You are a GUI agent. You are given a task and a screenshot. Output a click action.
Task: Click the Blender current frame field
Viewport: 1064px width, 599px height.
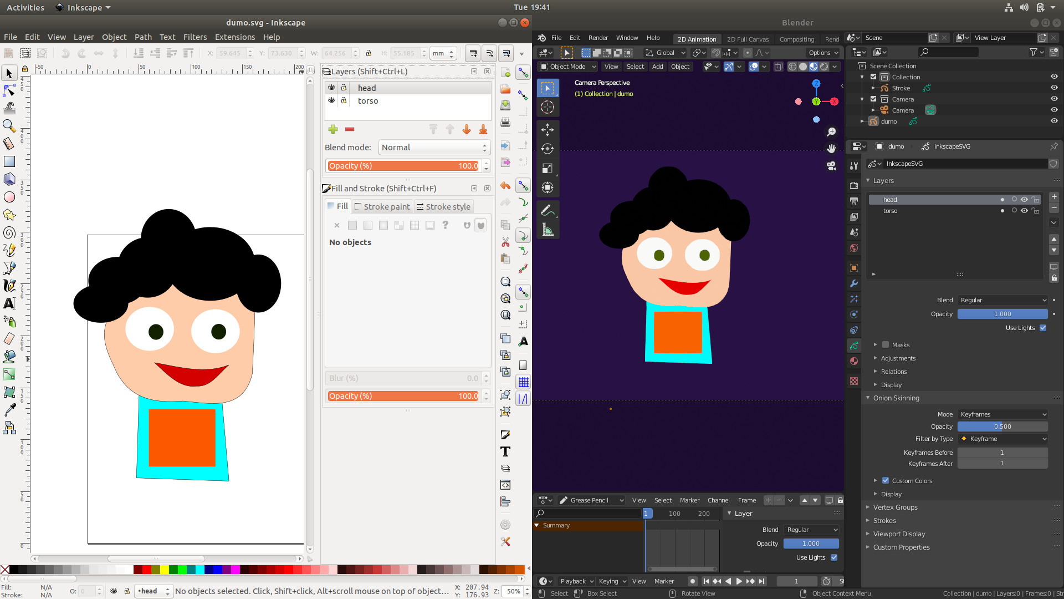coord(796,581)
